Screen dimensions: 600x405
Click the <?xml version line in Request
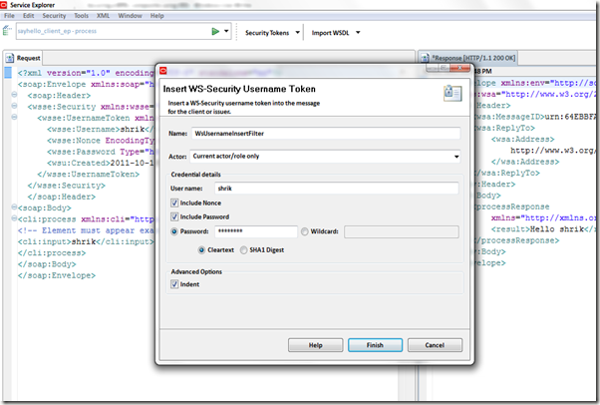coord(86,73)
